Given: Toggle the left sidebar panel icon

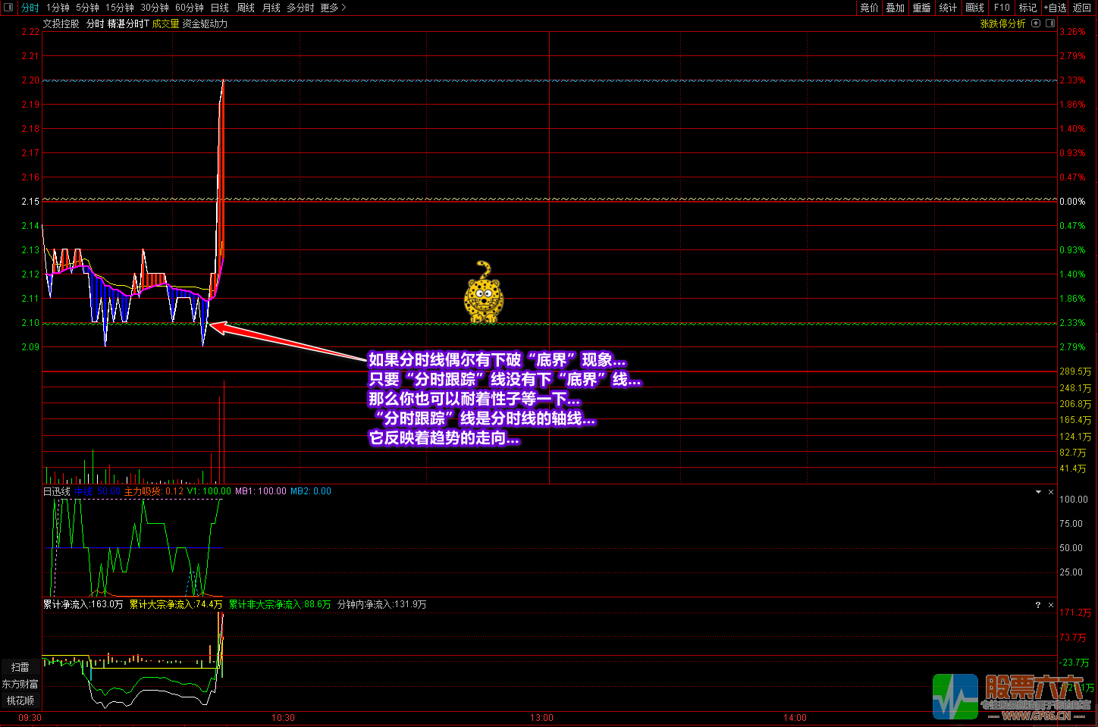Looking at the screenshot, I should pyautogui.click(x=9, y=8).
